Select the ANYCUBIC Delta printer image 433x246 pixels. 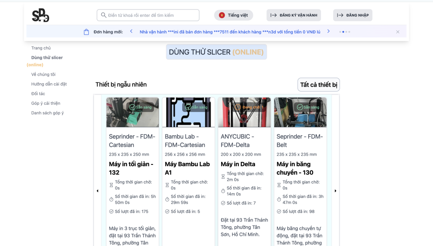(x=244, y=112)
